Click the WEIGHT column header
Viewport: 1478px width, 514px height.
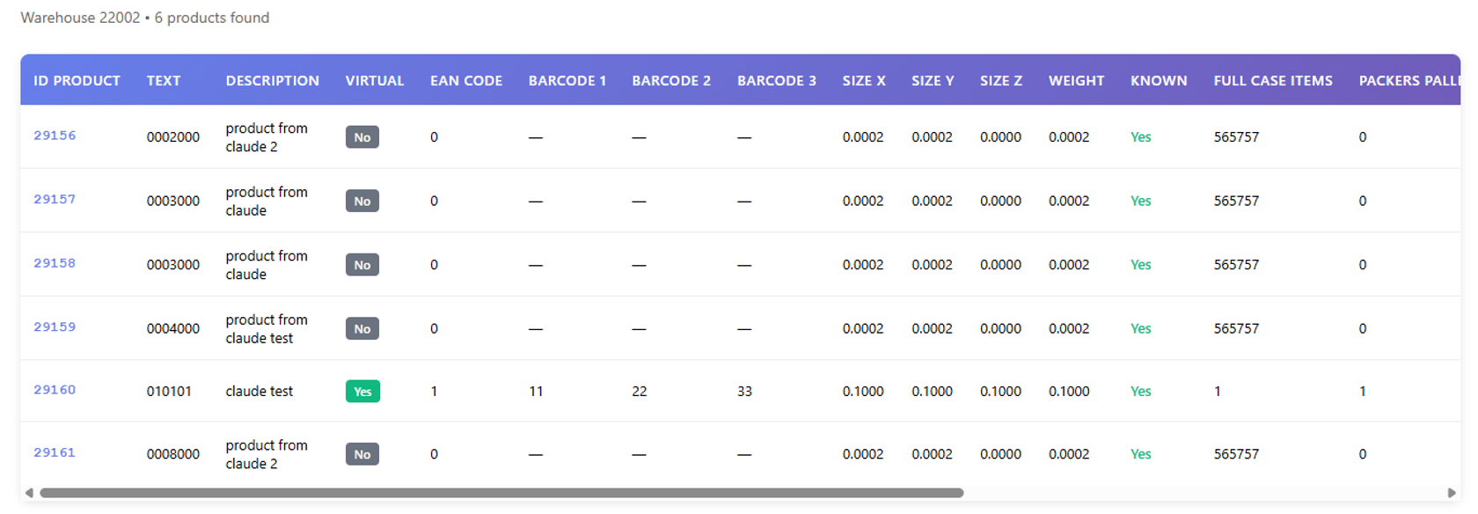pyautogui.click(x=1076, y=81)
